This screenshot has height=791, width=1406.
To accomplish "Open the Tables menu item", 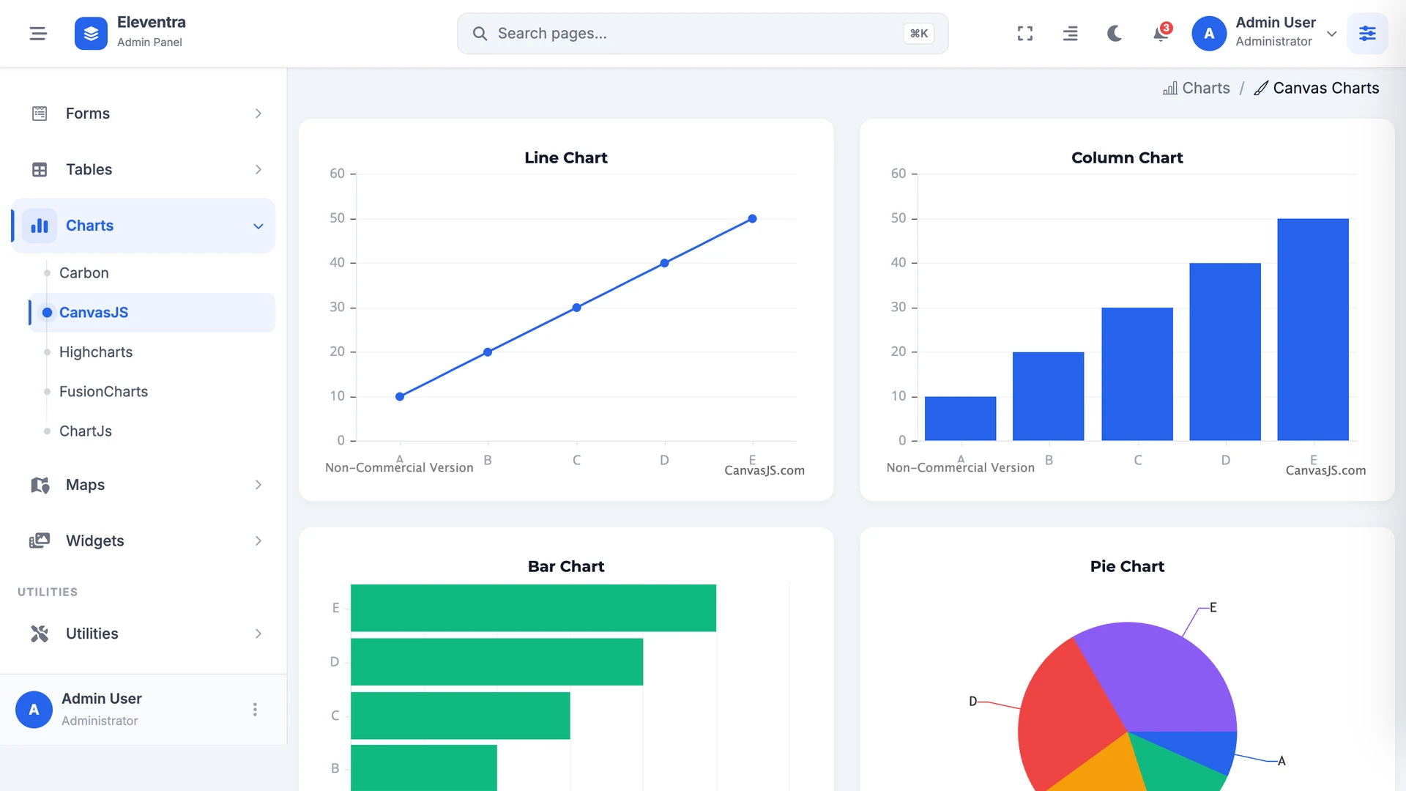I will click(144, 170).
